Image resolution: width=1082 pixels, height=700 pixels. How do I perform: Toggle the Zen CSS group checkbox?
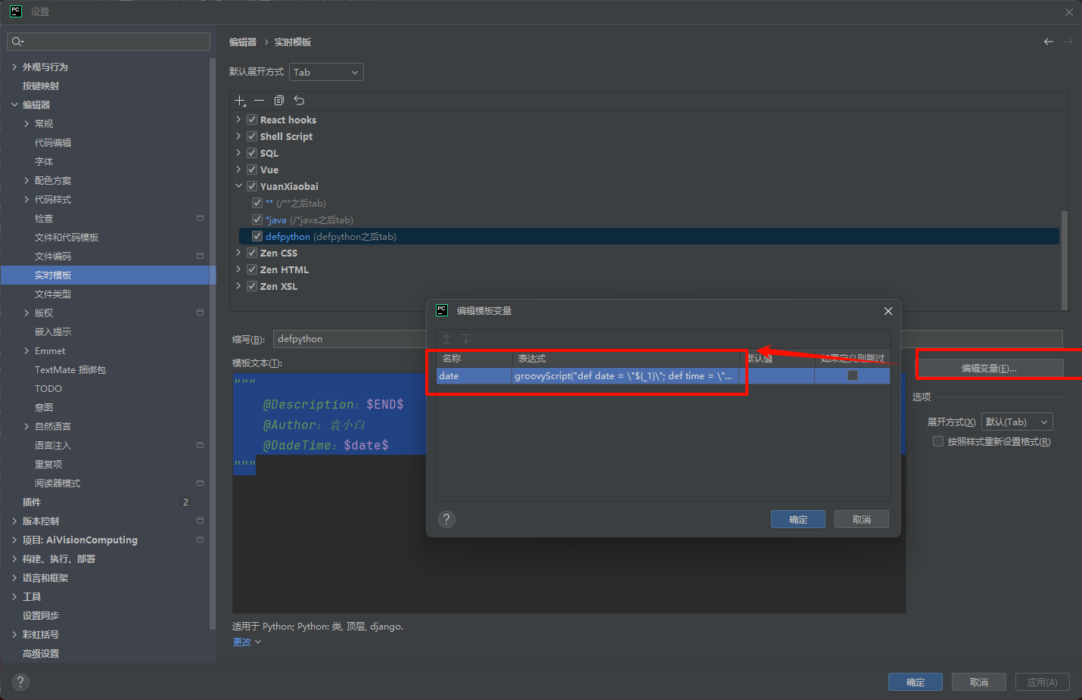[x=252, y=253]
